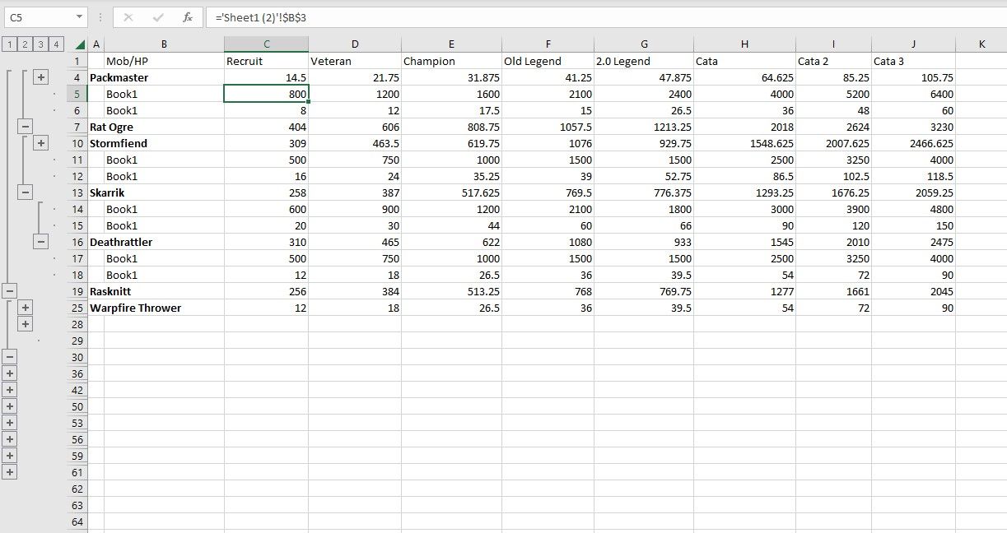Click the Cata 3 column title cell

pyautogui.click(x=913, y=61)
